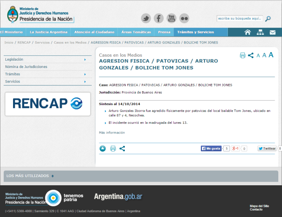Image resolution: width=282 pixels, height=217 pixels.
Task: Open the ministry's Twitter page icon
Action: (x=146, y=18)
